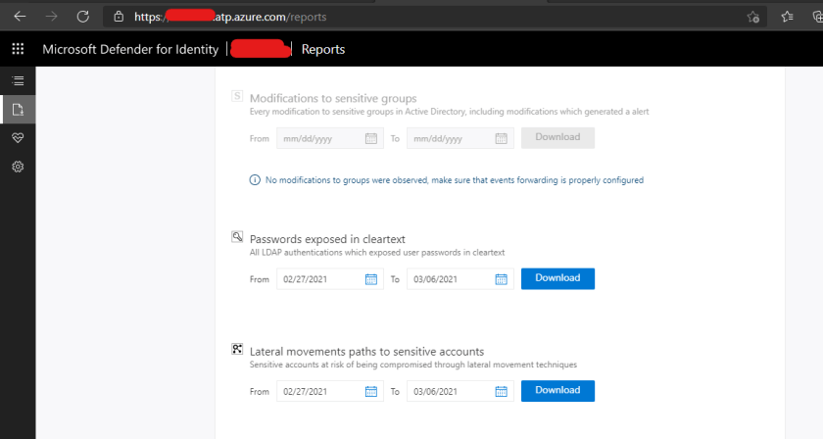Screen dimensions: 823x439
Task: Click the Microsoft Defender for Identity title
Action: click(130, 49)
